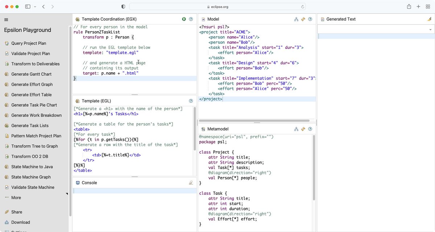Screen dimensions: 435x232
Task: Open the Generate Effort Graph example
Action: [32, 85]
